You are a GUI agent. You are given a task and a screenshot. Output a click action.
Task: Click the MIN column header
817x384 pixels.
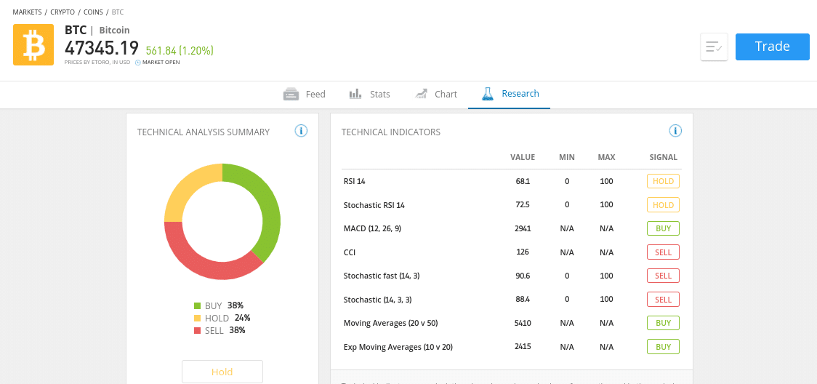[567, 157]
